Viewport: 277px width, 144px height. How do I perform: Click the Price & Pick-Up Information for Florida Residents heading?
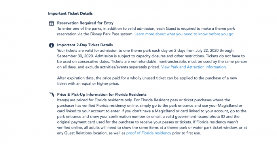coord(102,95)
